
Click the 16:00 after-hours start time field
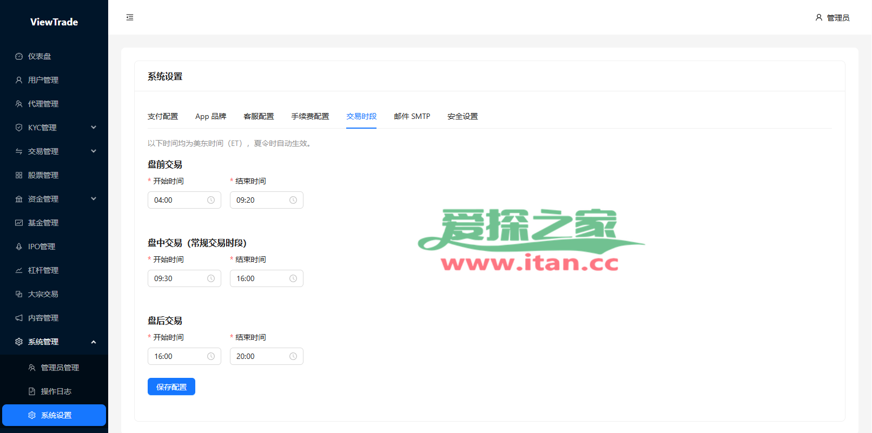pos(184,356)
